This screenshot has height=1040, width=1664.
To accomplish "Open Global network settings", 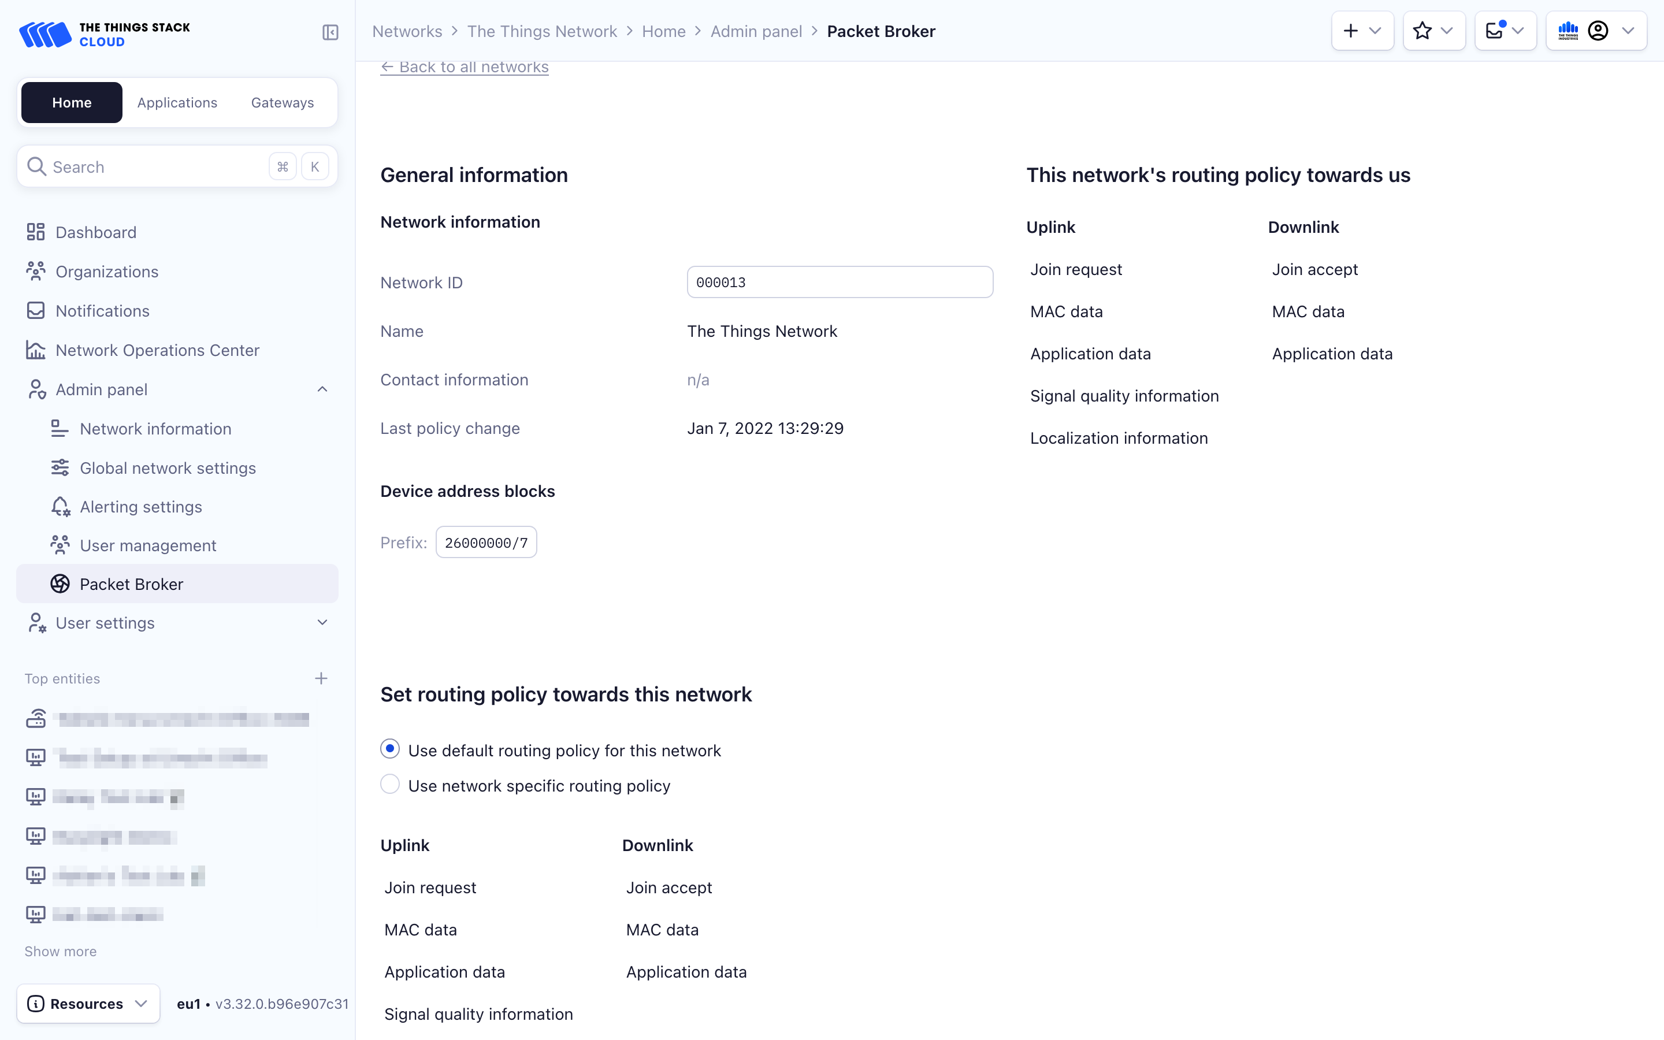I will 168,468.
